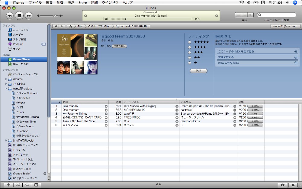This screenshot has height=189, width=302.
Task: Switch to list view mode
Action: coord(238,15)
